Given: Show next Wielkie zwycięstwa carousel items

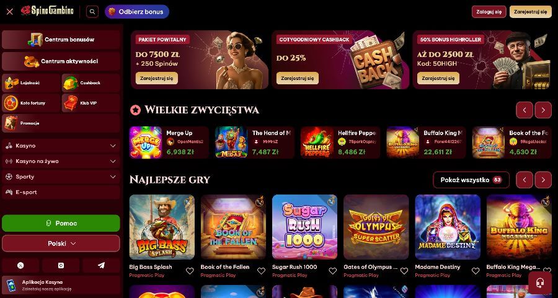Looking at the screenshot, I should point(543,110).
